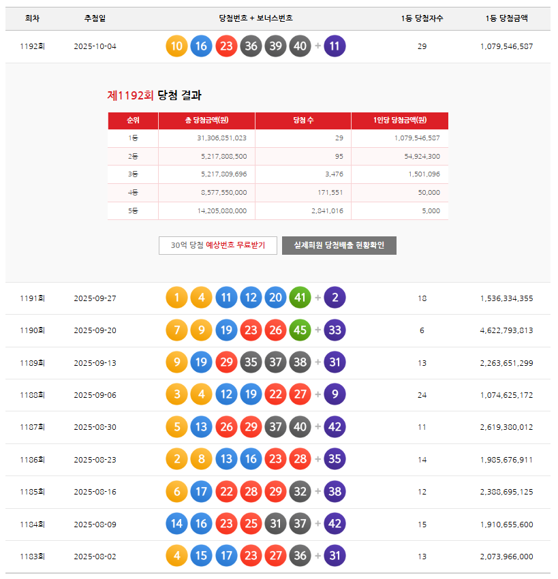Screen dimensions: 558x579
Task: Click the bonus ball 9 in 1188회 row
Action: [x=335, y=394]
